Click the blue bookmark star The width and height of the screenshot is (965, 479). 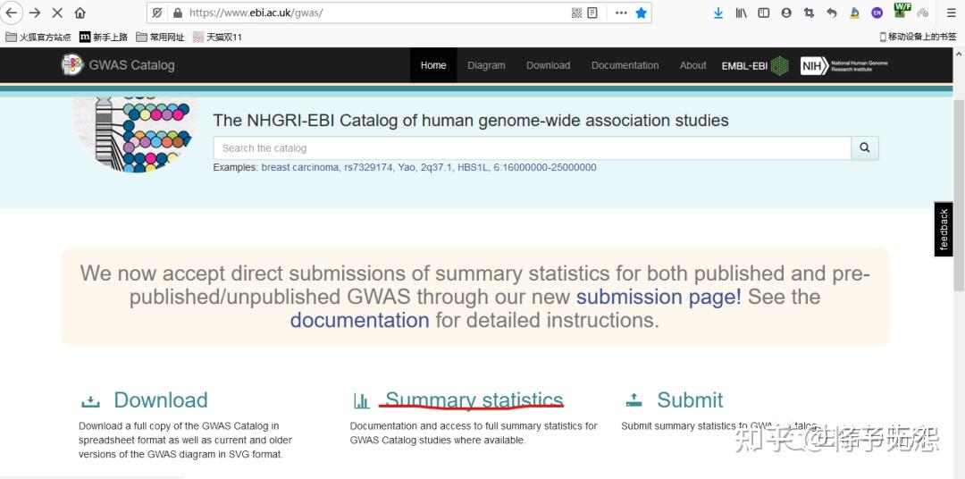point(642,13)
